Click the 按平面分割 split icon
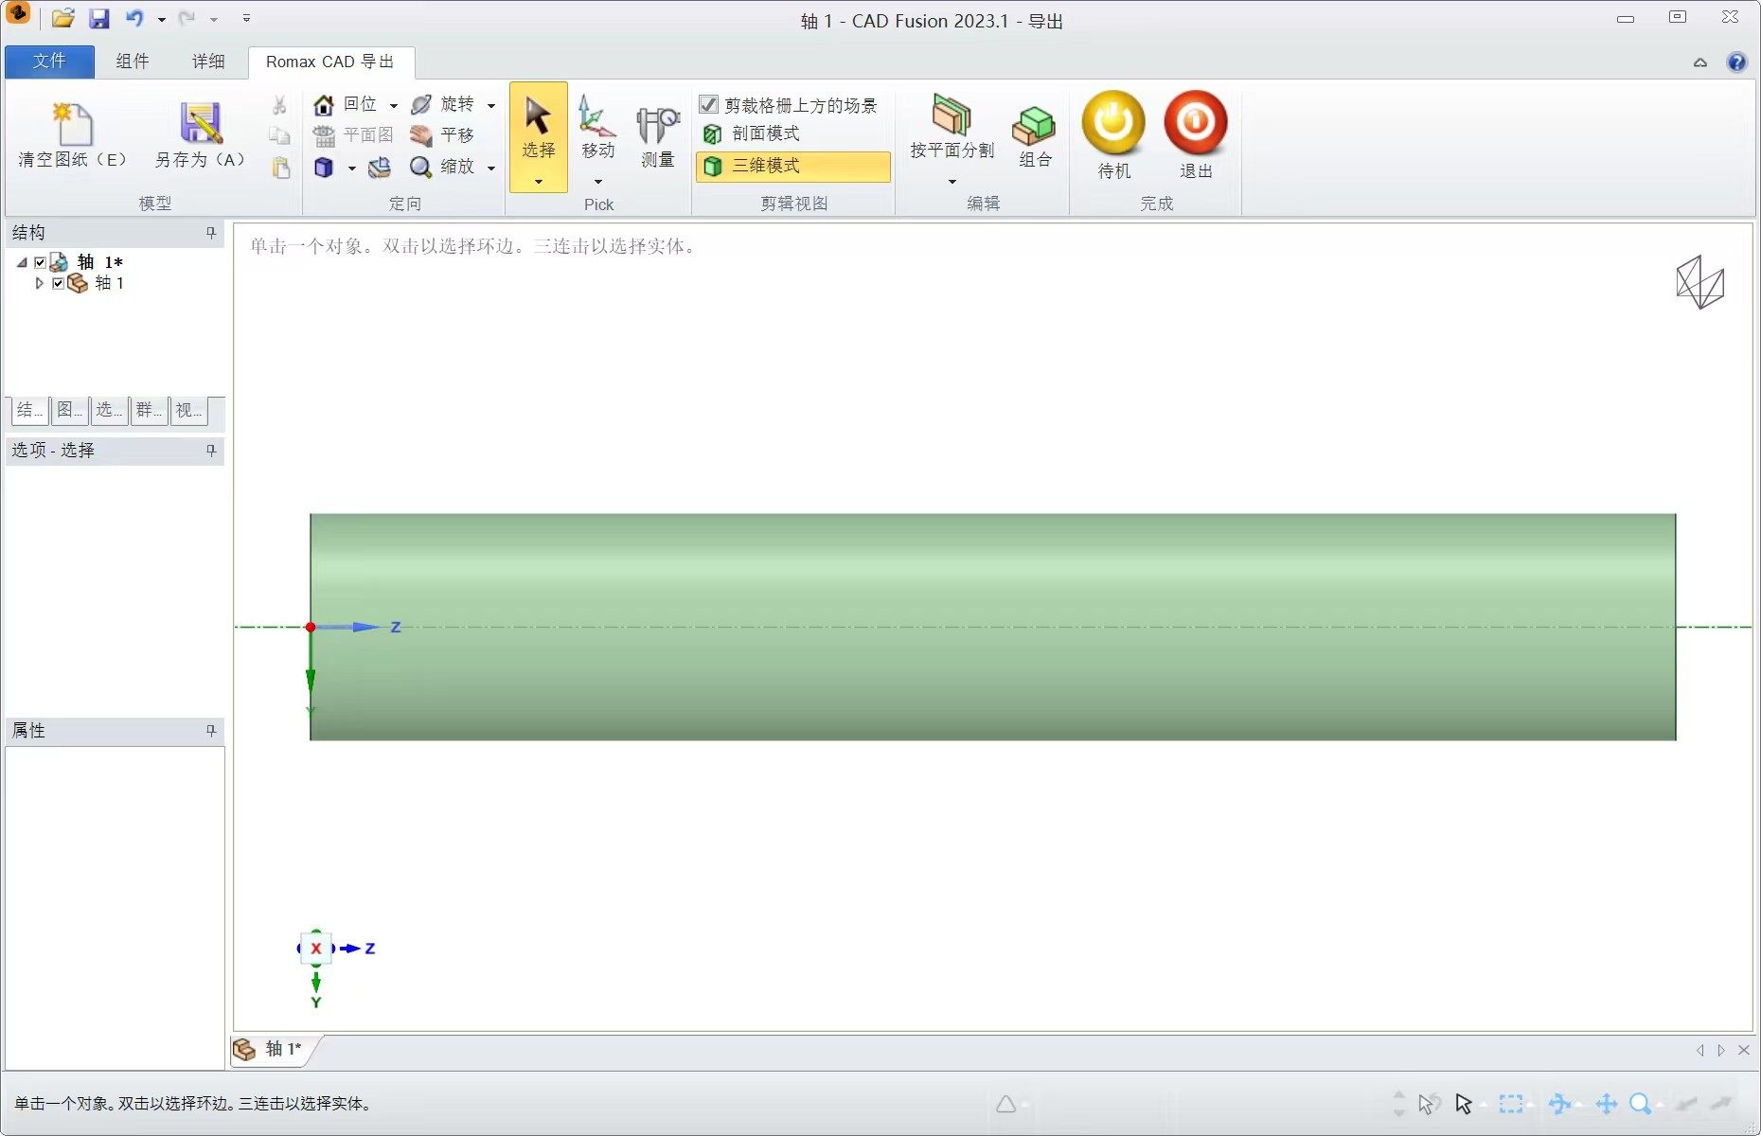 952,117
